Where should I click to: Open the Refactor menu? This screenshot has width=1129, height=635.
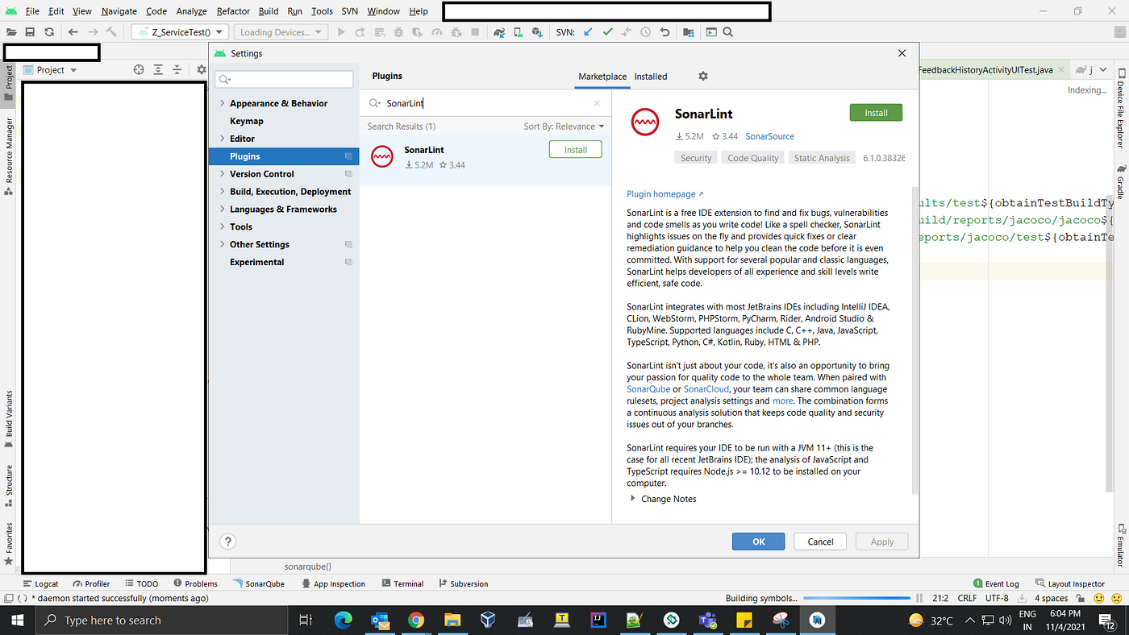pos(233,11)
